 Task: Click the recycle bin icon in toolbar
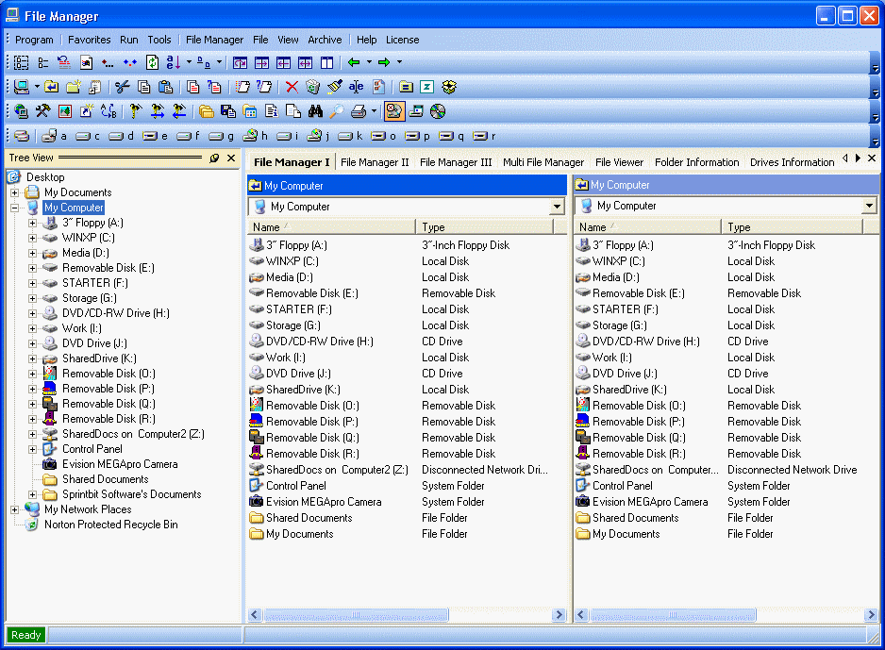pos(312,87)
